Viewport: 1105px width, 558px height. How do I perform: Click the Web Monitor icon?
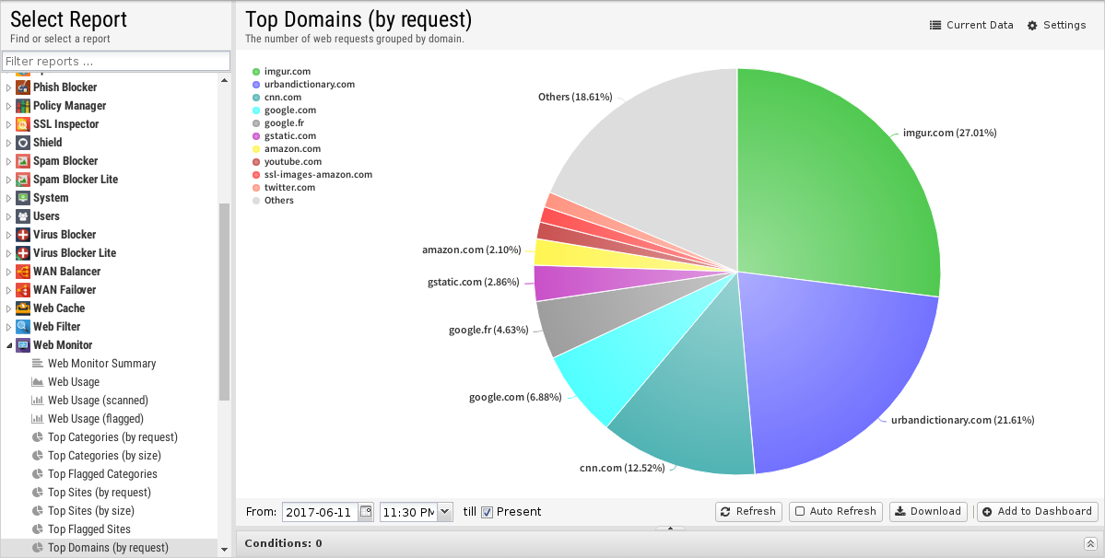tap(23, 344)
